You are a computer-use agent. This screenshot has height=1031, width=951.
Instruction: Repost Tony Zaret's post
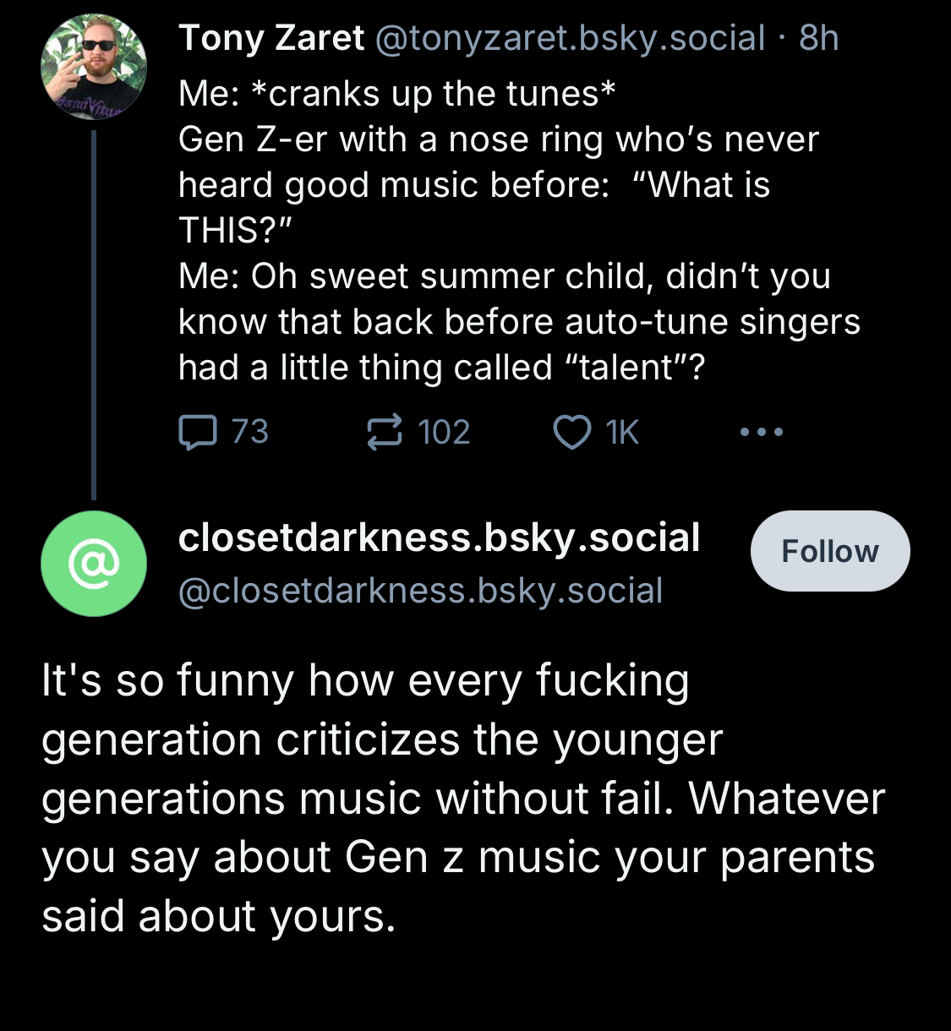click(x=384, y=433)
